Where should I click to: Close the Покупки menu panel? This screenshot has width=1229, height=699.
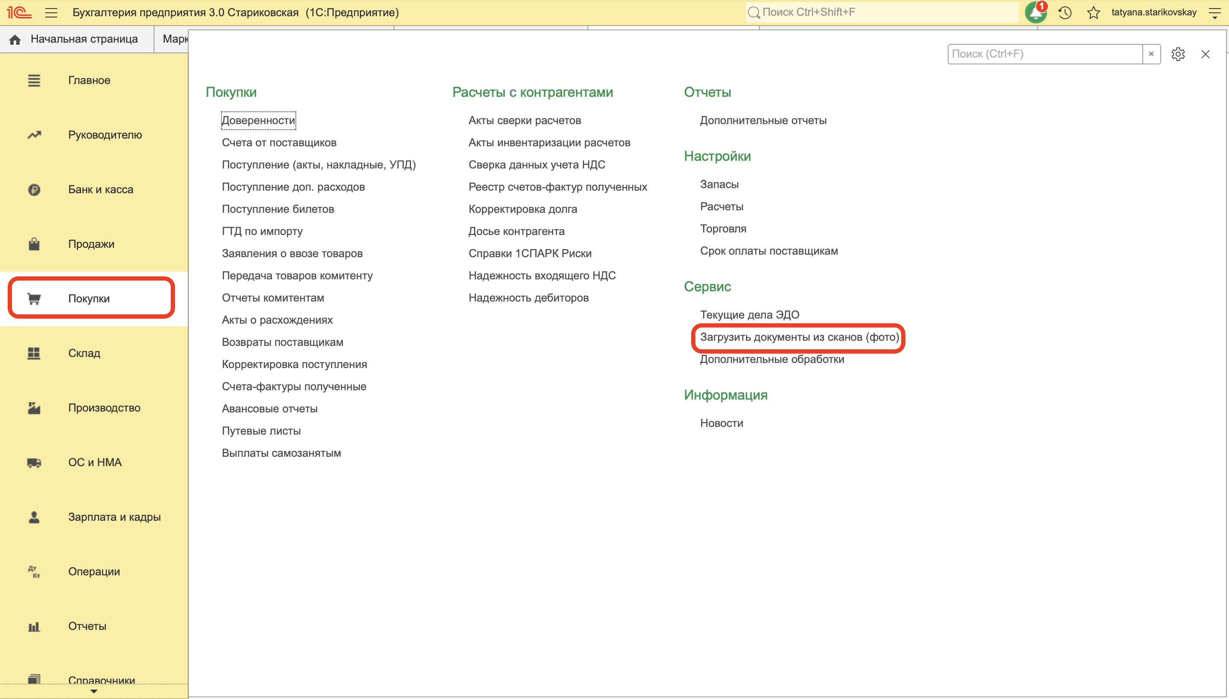1205,54
